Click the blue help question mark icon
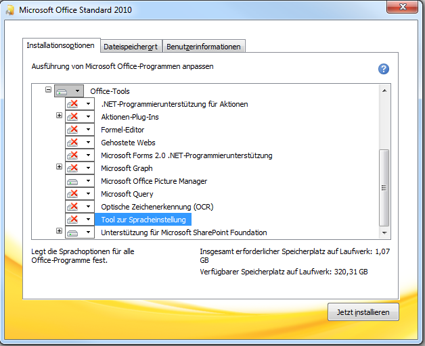The image size is (425, 346). 384,69
